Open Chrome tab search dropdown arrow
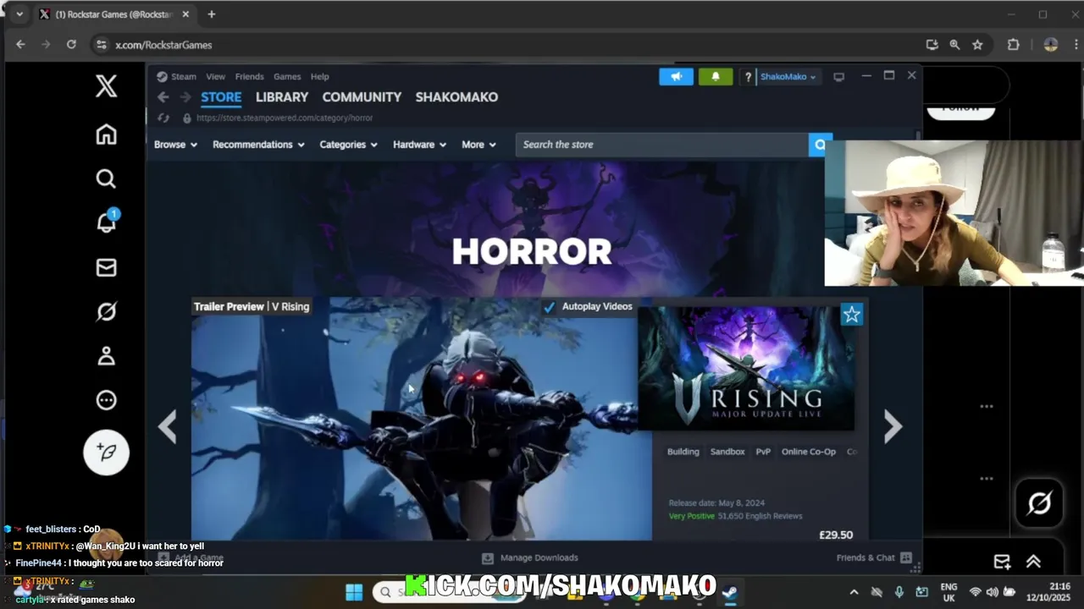The width and height of the screenshot is (1084, 609). pyautogui.click(x=19, y=14)
